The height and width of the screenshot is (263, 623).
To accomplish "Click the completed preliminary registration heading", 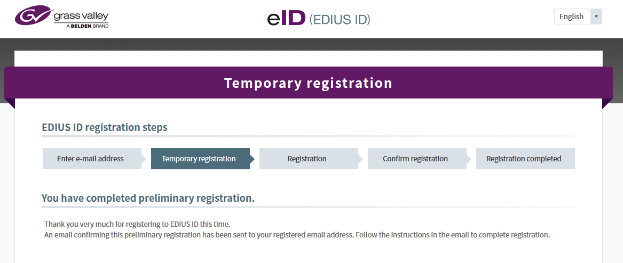I will click(x=148, y=198).
